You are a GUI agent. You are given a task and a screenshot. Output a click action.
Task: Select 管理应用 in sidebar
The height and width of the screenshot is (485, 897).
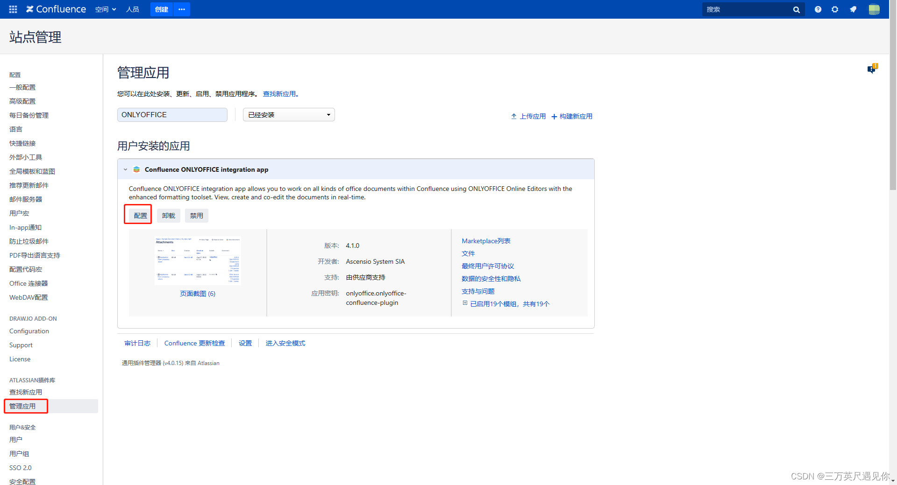pyautogui.click(x=22, y=406)
